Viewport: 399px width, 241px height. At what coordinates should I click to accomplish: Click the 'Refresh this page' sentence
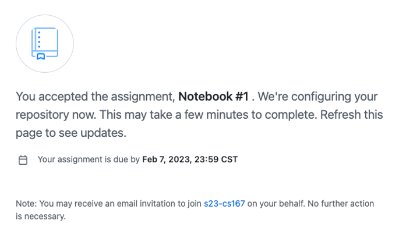coord(351,115)
